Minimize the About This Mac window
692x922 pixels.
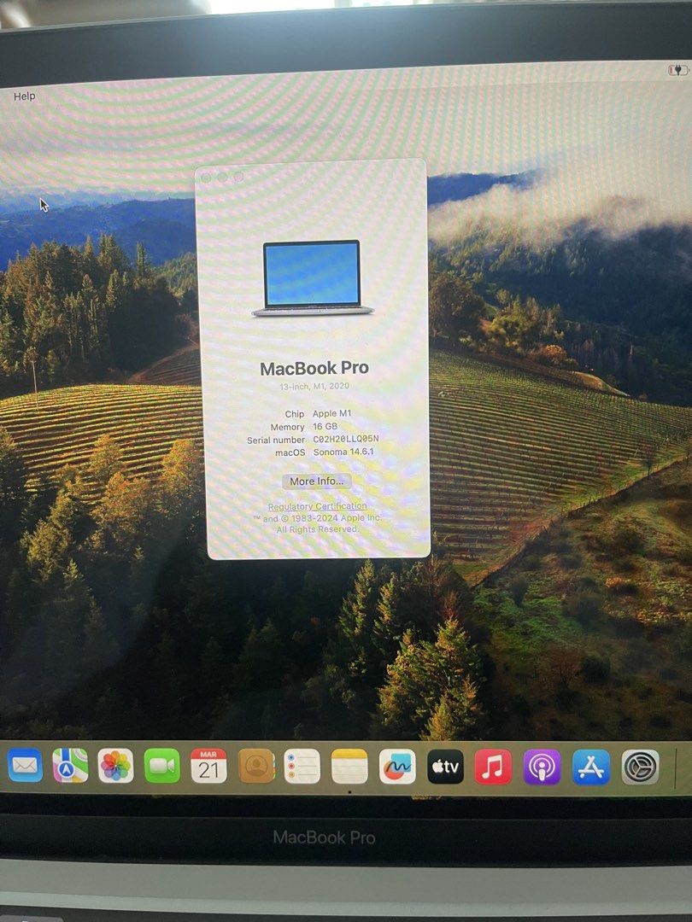222,177
